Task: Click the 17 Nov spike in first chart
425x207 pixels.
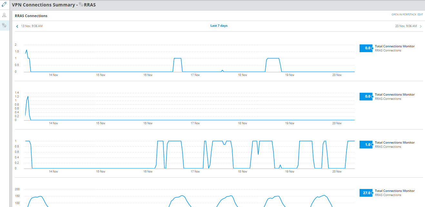Action: coord(222,71)
